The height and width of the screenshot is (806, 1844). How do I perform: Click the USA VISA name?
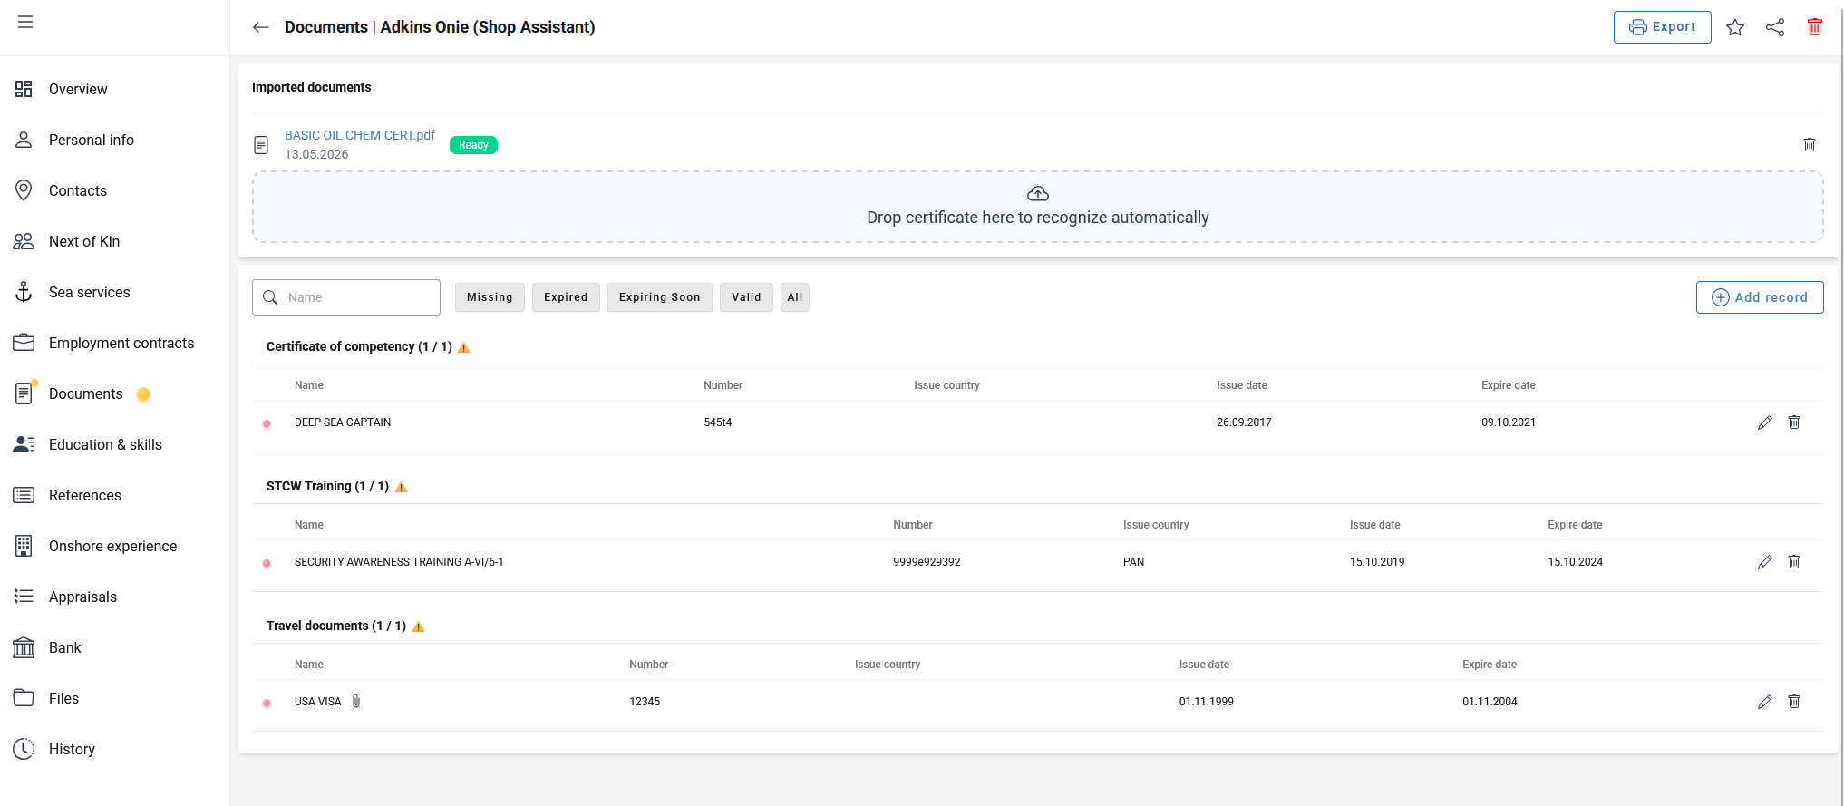(318, 702)
